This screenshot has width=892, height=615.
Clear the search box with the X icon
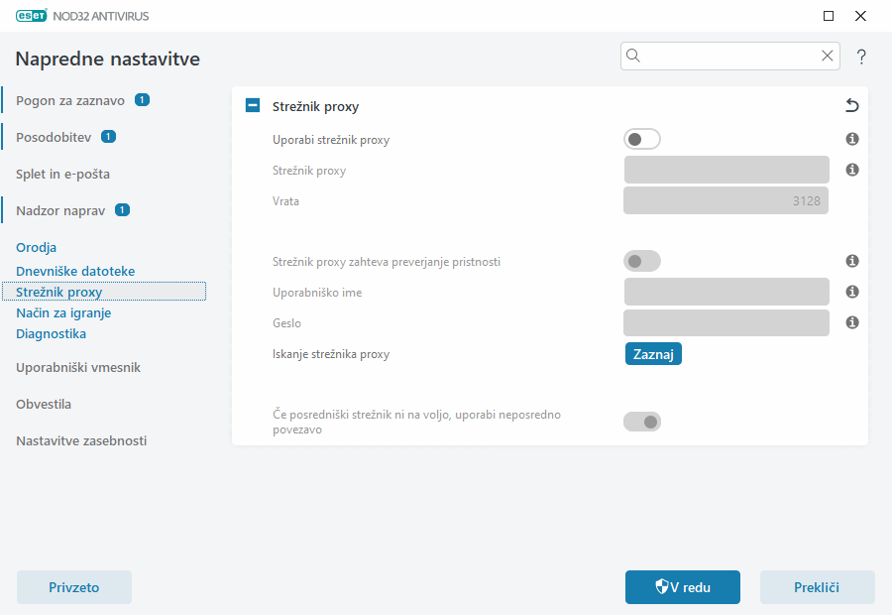tap(828, 56)
